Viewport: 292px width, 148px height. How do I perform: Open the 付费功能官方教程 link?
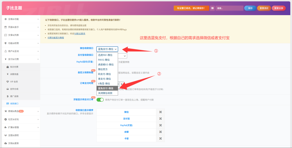pyautogui.click(x=56, y=38)
